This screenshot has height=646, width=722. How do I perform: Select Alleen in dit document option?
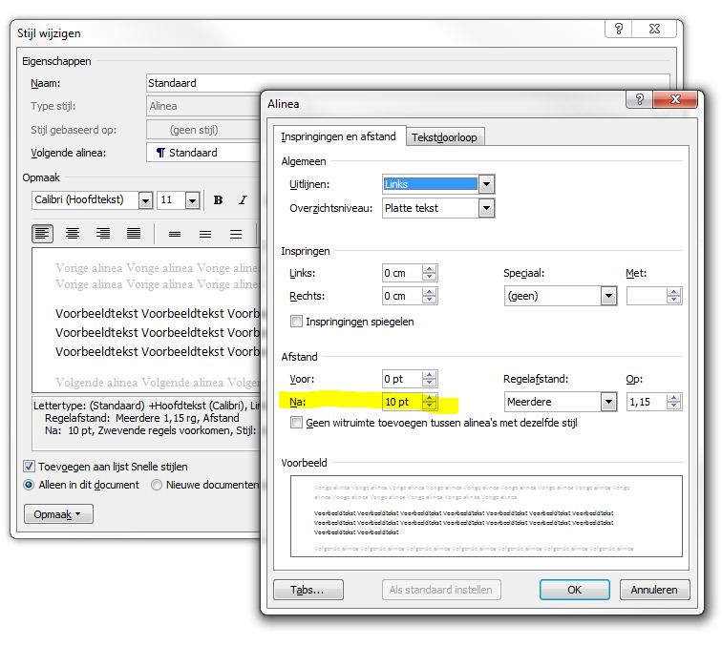pos(30,485)
